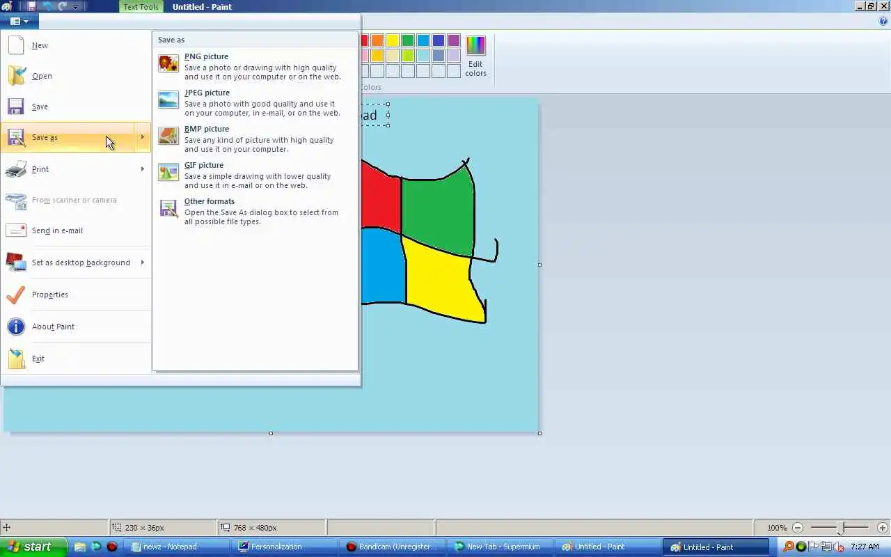Viewport: 891px width, 557px height.
Task: Expand the Print submenu arrow
Action: [142, 169]
